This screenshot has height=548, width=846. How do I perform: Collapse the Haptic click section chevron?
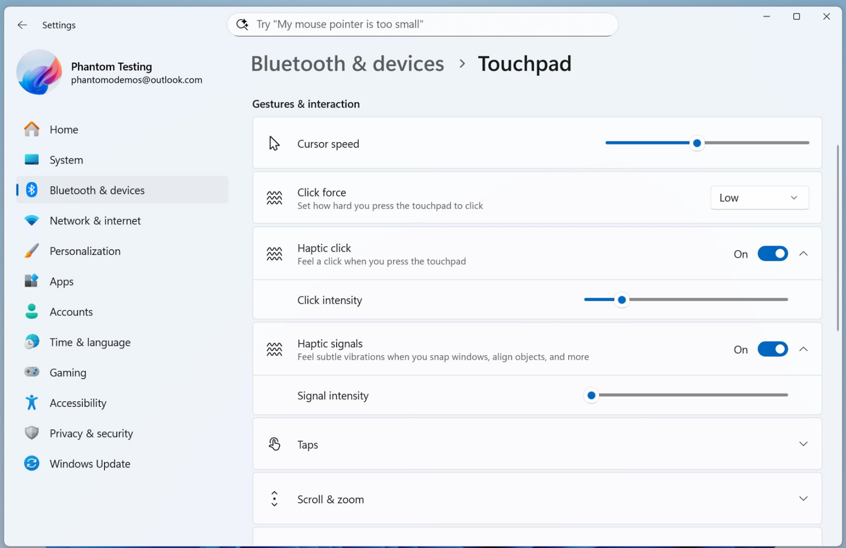tap(803, 254)
